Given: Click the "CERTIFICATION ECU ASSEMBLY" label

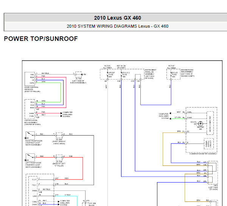Looking at the screenshot, I should (31, 122).
